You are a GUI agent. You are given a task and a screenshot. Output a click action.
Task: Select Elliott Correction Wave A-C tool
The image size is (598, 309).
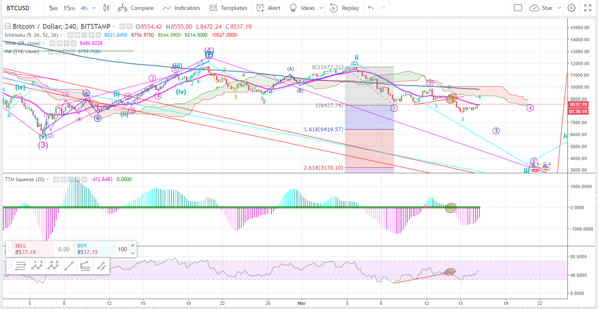coord(53,266)
